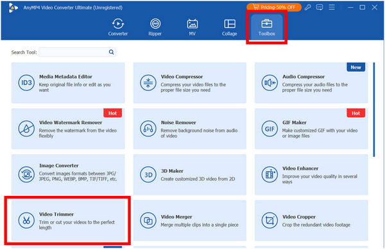The height and width of the screenshot is (249, 385).
Task: Click 'Create customized 3D video from 2D'
Action: click(198, 179)
